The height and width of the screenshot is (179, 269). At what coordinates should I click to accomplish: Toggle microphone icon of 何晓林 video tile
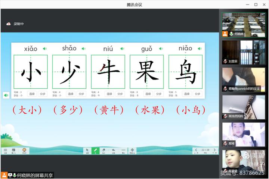[232, 34]
